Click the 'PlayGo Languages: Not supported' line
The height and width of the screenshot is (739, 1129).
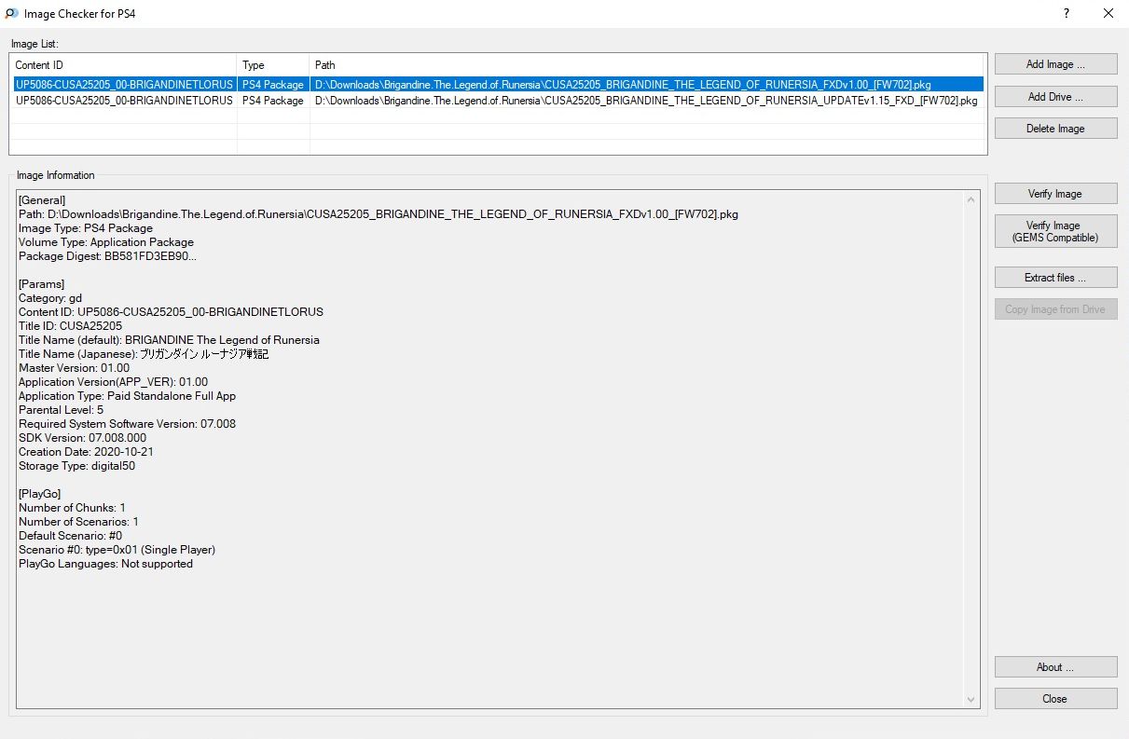[106, 564]
